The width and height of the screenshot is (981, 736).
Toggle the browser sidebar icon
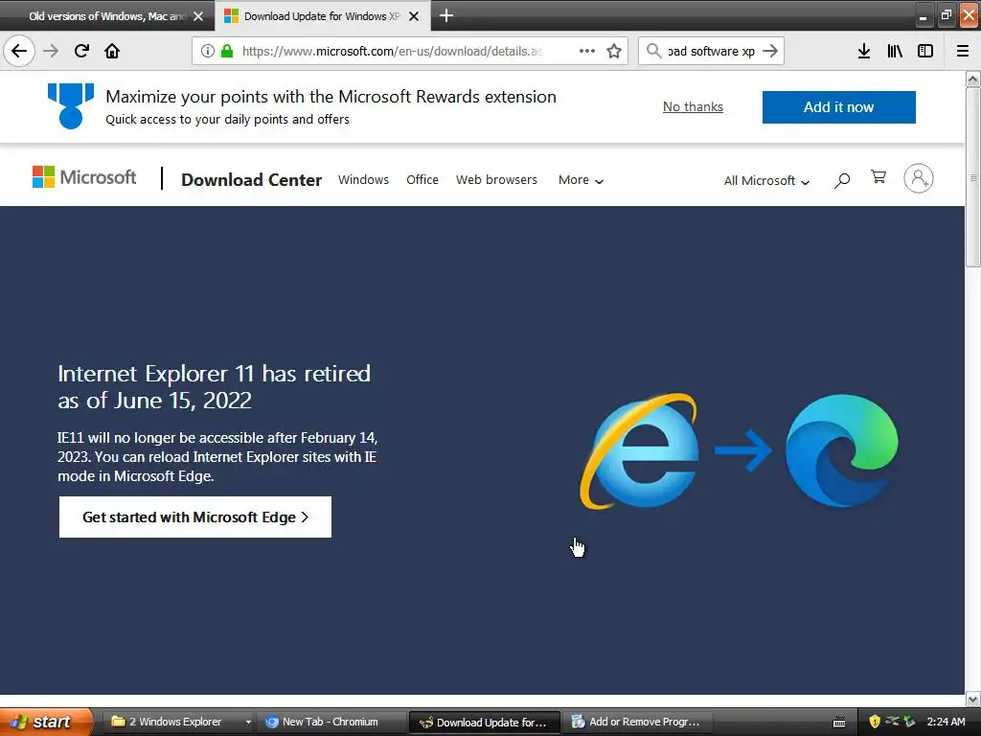(x=925, y=51)
